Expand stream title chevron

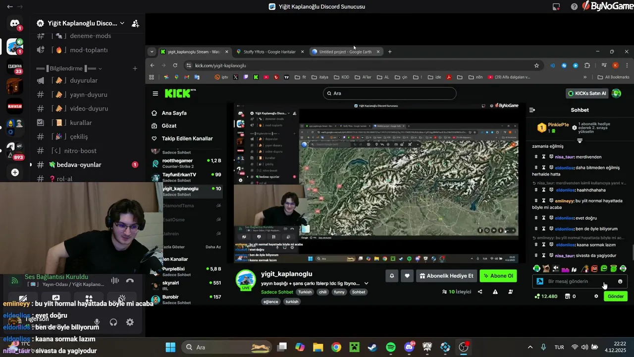coord(366,284)
